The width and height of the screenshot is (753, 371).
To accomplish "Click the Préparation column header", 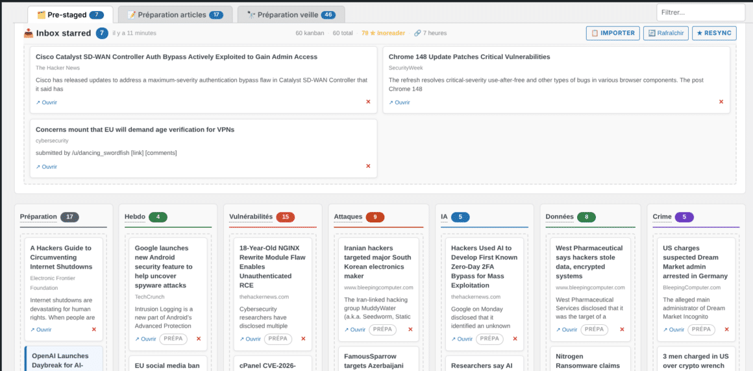I will pos(38,217).
